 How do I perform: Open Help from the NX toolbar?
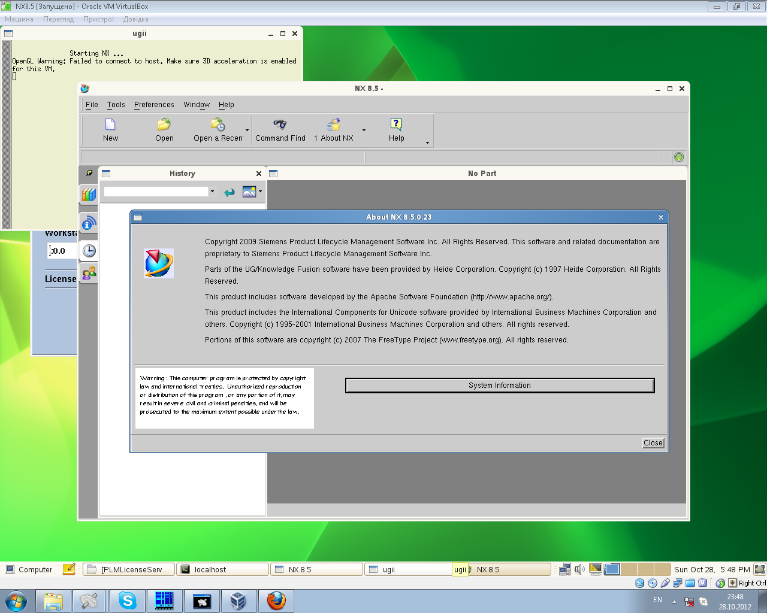coord(396,124)
